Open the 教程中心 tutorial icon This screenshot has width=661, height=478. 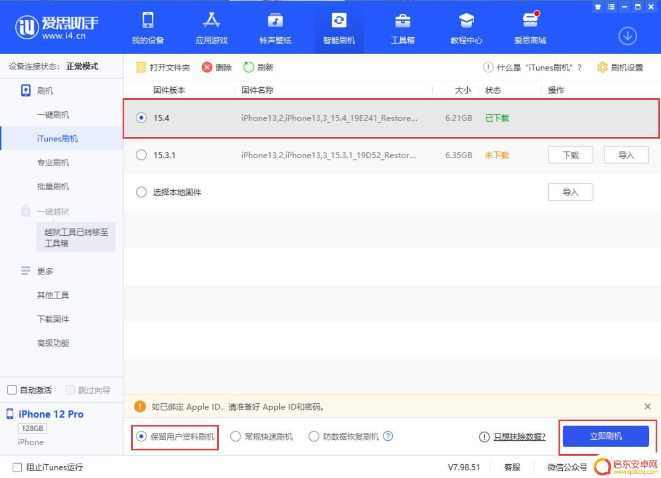point(466,20)
